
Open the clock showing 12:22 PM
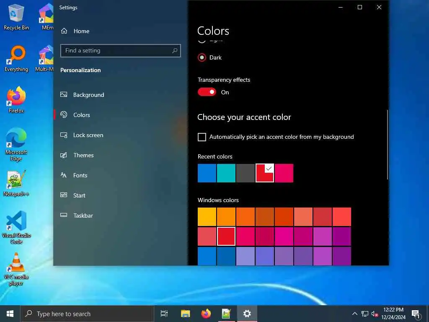pos(393,314)
